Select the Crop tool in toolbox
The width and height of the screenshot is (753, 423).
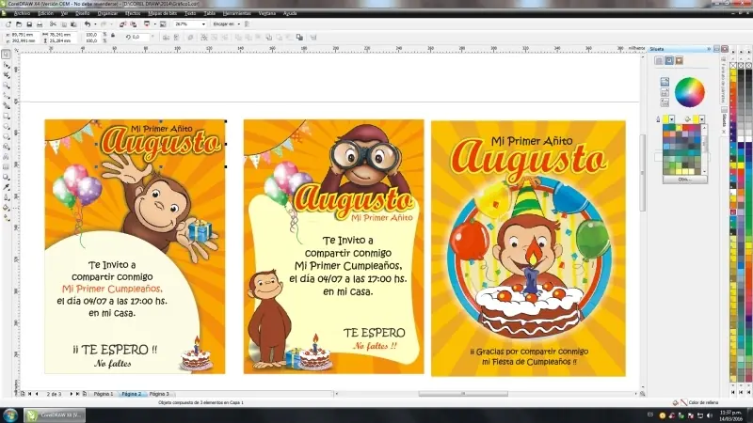(x=7, y=75)
